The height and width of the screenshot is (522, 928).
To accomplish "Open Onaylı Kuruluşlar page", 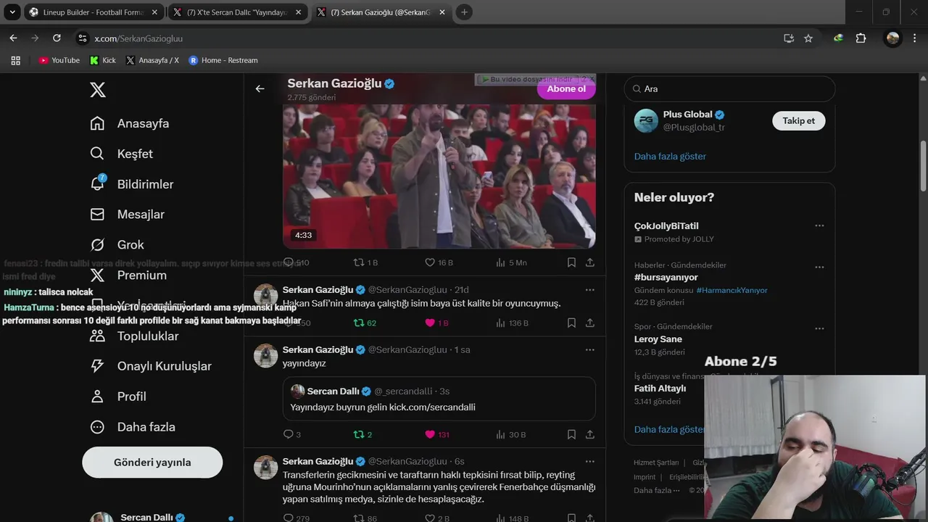I will [x=151, y=366].
